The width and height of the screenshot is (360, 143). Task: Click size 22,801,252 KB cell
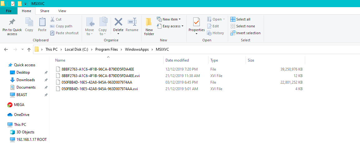(291, 82)
